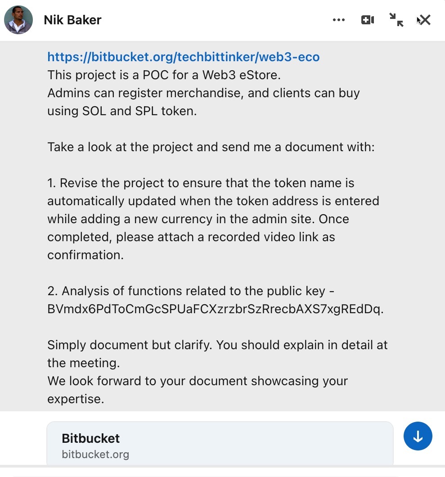445x477 pixels.
Task: Click the Bitbucket title on the preview card
Action: coord(90,438)
